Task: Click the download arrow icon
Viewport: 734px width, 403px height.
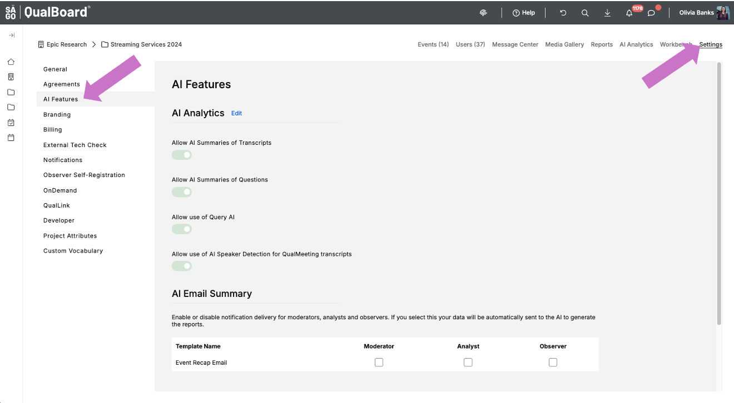Action: 607,13
